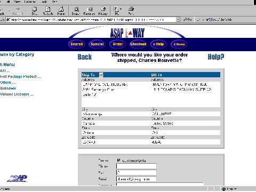The width and height of the screenshot is (256, 192).
Task: Open Favorites from the browser toolbar
Action: [x=89, y=11]
